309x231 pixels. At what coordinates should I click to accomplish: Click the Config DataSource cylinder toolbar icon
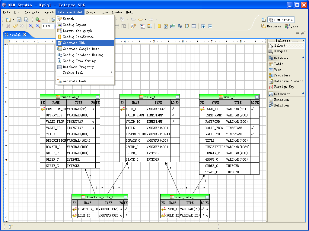159,26
